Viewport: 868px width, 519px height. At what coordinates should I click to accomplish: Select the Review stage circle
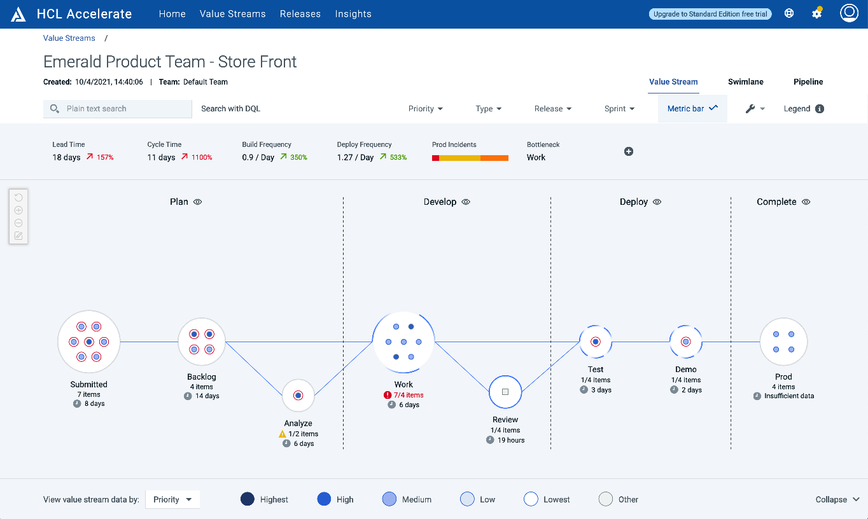505,392
